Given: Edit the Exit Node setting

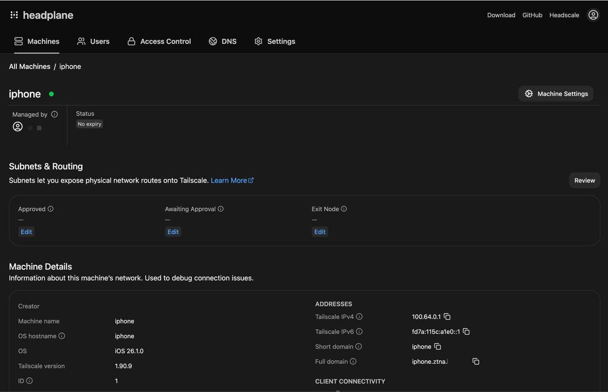Looking at the screenshot, I should point(320,232).
